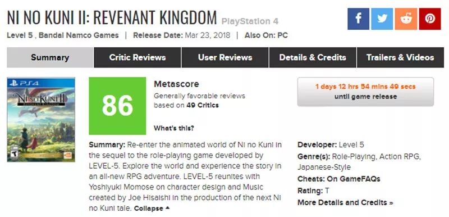Open the Summary tab
Image resolution: width=449 pixels, height=217 pixels.
coord(50,57)
